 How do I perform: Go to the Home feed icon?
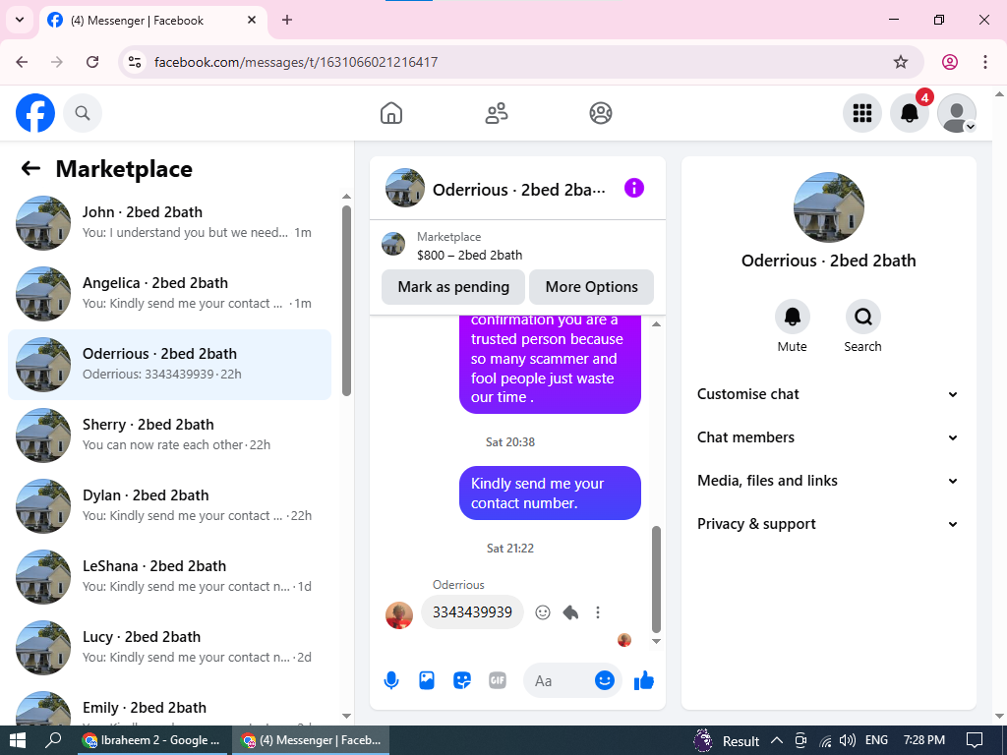[391, 113]
